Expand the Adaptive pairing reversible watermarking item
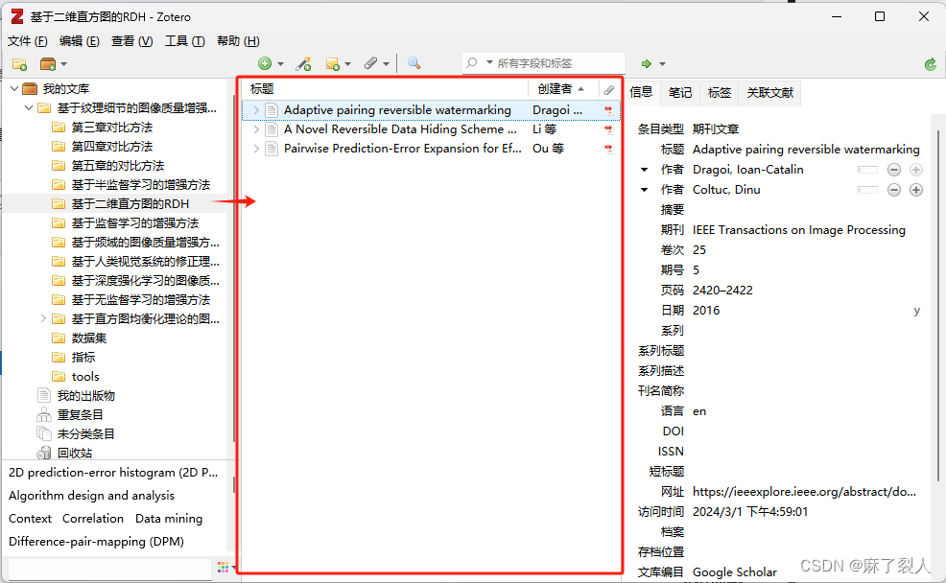The image size is (946, 583). (256, 109)
